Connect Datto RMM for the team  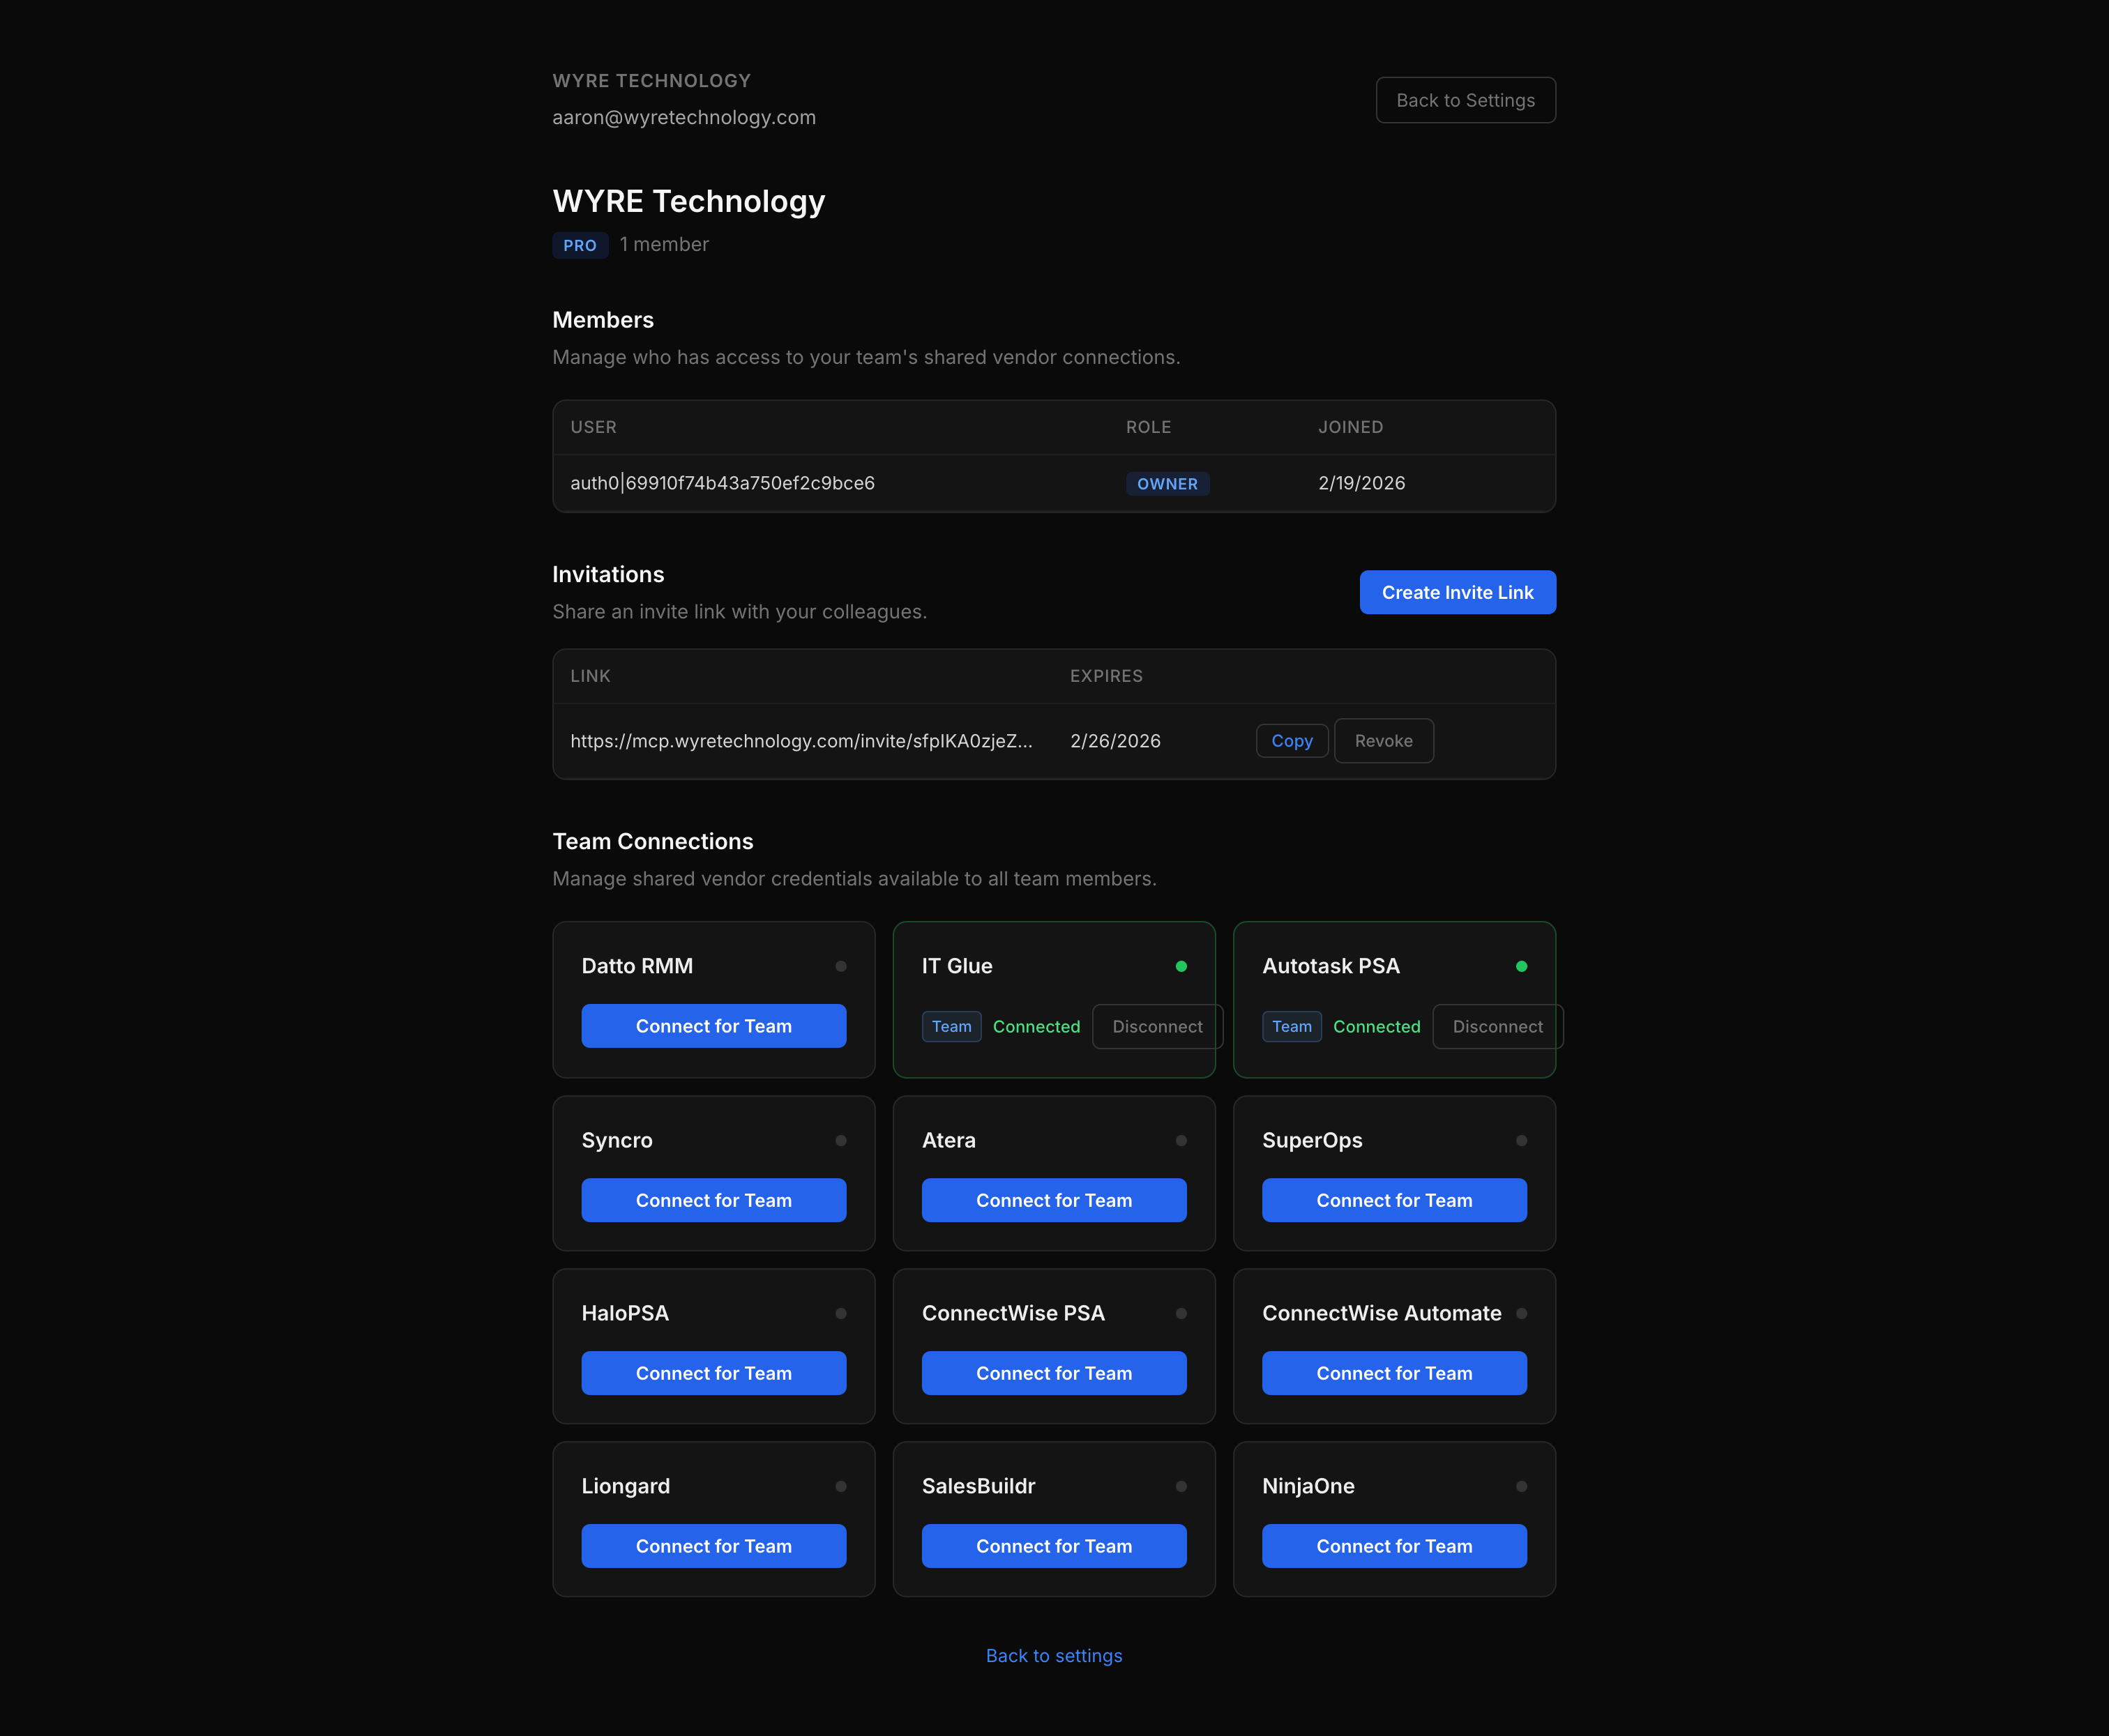click(713, 1025)
